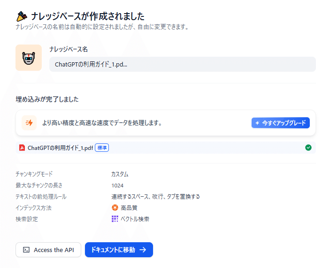Viewport: 330px width, 268px height.
Task: Click the terminal icon in Access the API
Action: coord(26,250)
